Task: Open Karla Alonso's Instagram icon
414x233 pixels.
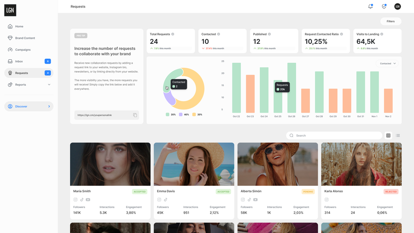Action: point(326,200)
